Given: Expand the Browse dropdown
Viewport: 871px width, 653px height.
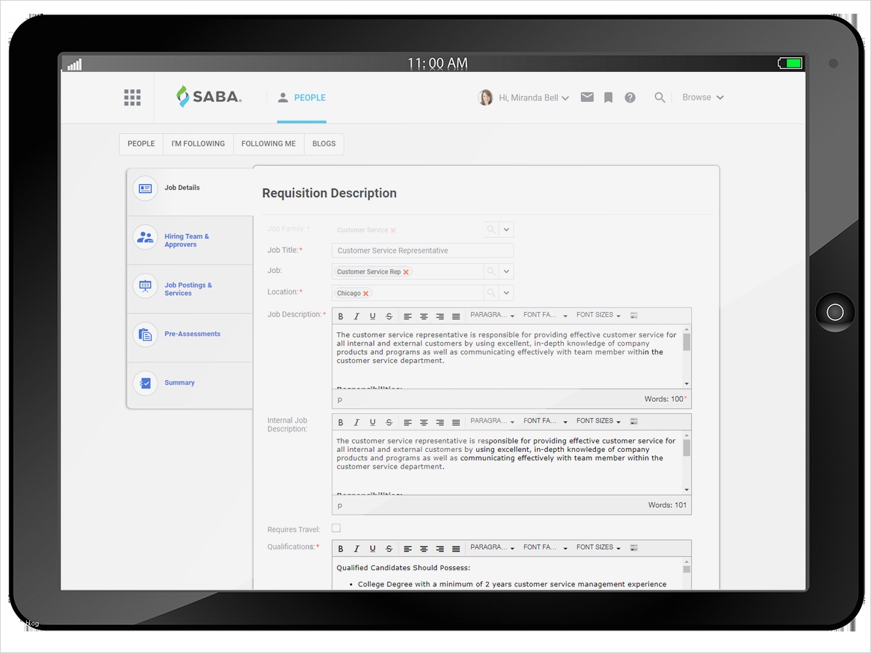Looking at the screenshot, I should coord(703,97).
